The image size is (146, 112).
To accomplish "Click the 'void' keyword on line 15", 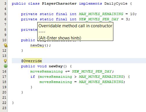I will tap(42, 66).
